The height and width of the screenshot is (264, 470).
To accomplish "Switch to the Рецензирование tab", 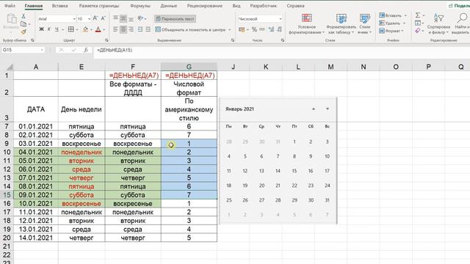I will (x=204, y=6).
